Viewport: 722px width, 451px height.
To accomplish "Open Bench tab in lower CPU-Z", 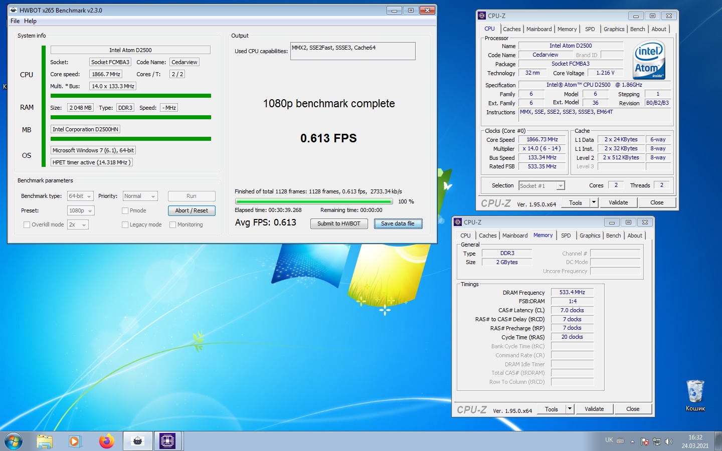I will (613, 236).
